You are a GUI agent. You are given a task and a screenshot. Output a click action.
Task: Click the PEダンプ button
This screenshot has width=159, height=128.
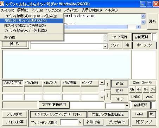pos(144,122)
